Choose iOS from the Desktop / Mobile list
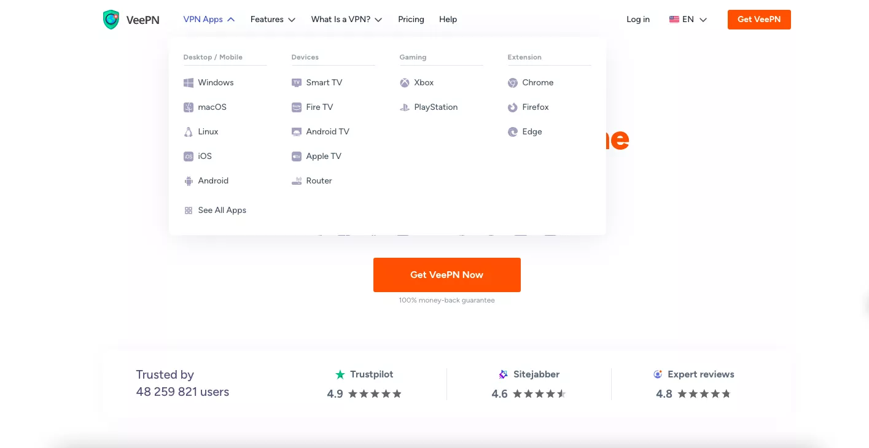This screenshot has width=869, height=448. pyautogui.click(x=205, y=156)
